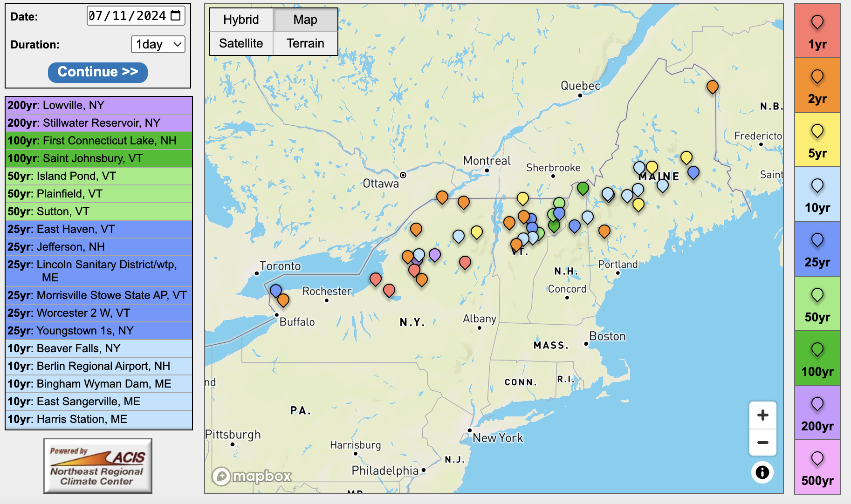
Task: Click the ACIS Northeast Regional Climate Center logo
Action: pos(98,466)
